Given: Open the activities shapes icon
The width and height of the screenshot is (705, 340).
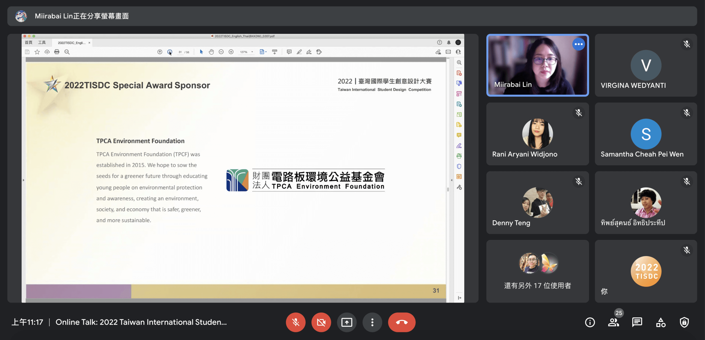Looking at the screenshot, I should 661,322.
